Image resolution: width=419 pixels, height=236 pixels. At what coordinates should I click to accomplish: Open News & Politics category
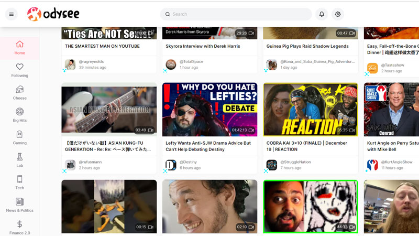(20, 205)
